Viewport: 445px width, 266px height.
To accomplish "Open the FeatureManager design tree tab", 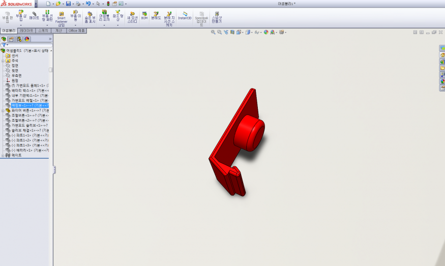I will pos(4,39).
